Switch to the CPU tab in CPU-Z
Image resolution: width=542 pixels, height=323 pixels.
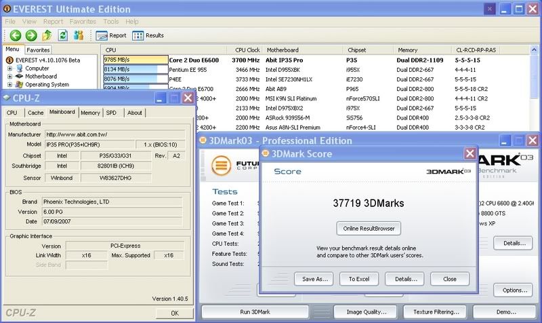(x=12, y=113)
